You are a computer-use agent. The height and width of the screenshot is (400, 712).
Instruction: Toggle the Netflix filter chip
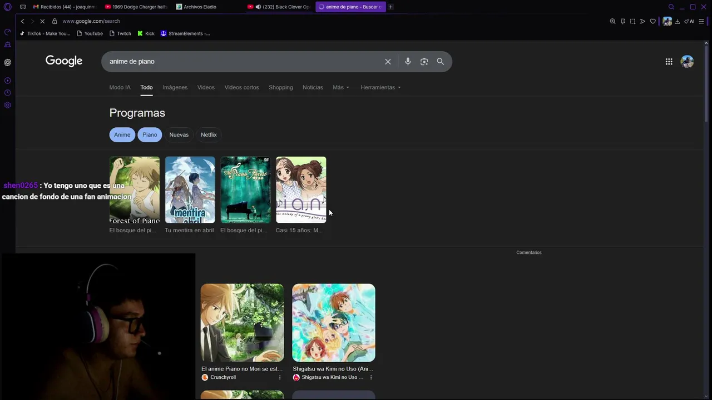pyautogui.click(x=209, y=134)
